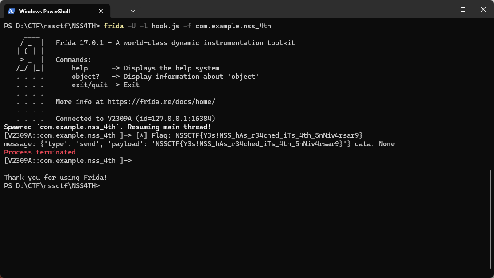Viewport: 494px width, 278px height.
Task: Close the terminal window
Action: coord(483,9)
